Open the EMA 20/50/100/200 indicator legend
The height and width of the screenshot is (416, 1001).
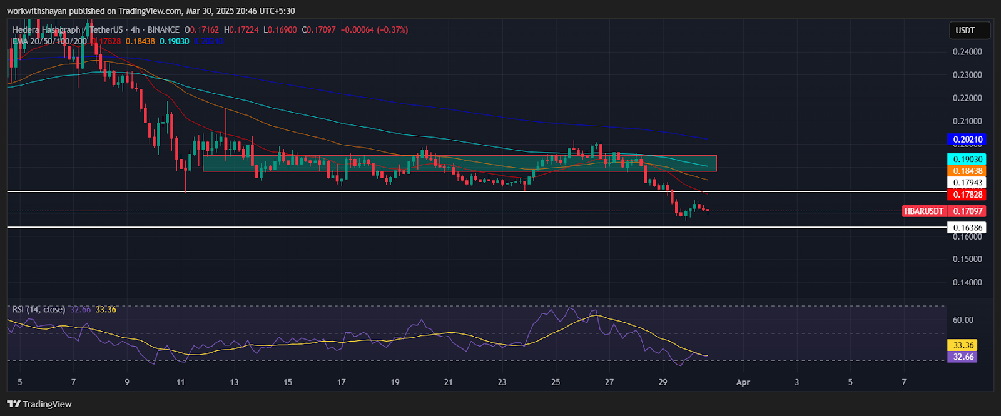coord(49,41)
